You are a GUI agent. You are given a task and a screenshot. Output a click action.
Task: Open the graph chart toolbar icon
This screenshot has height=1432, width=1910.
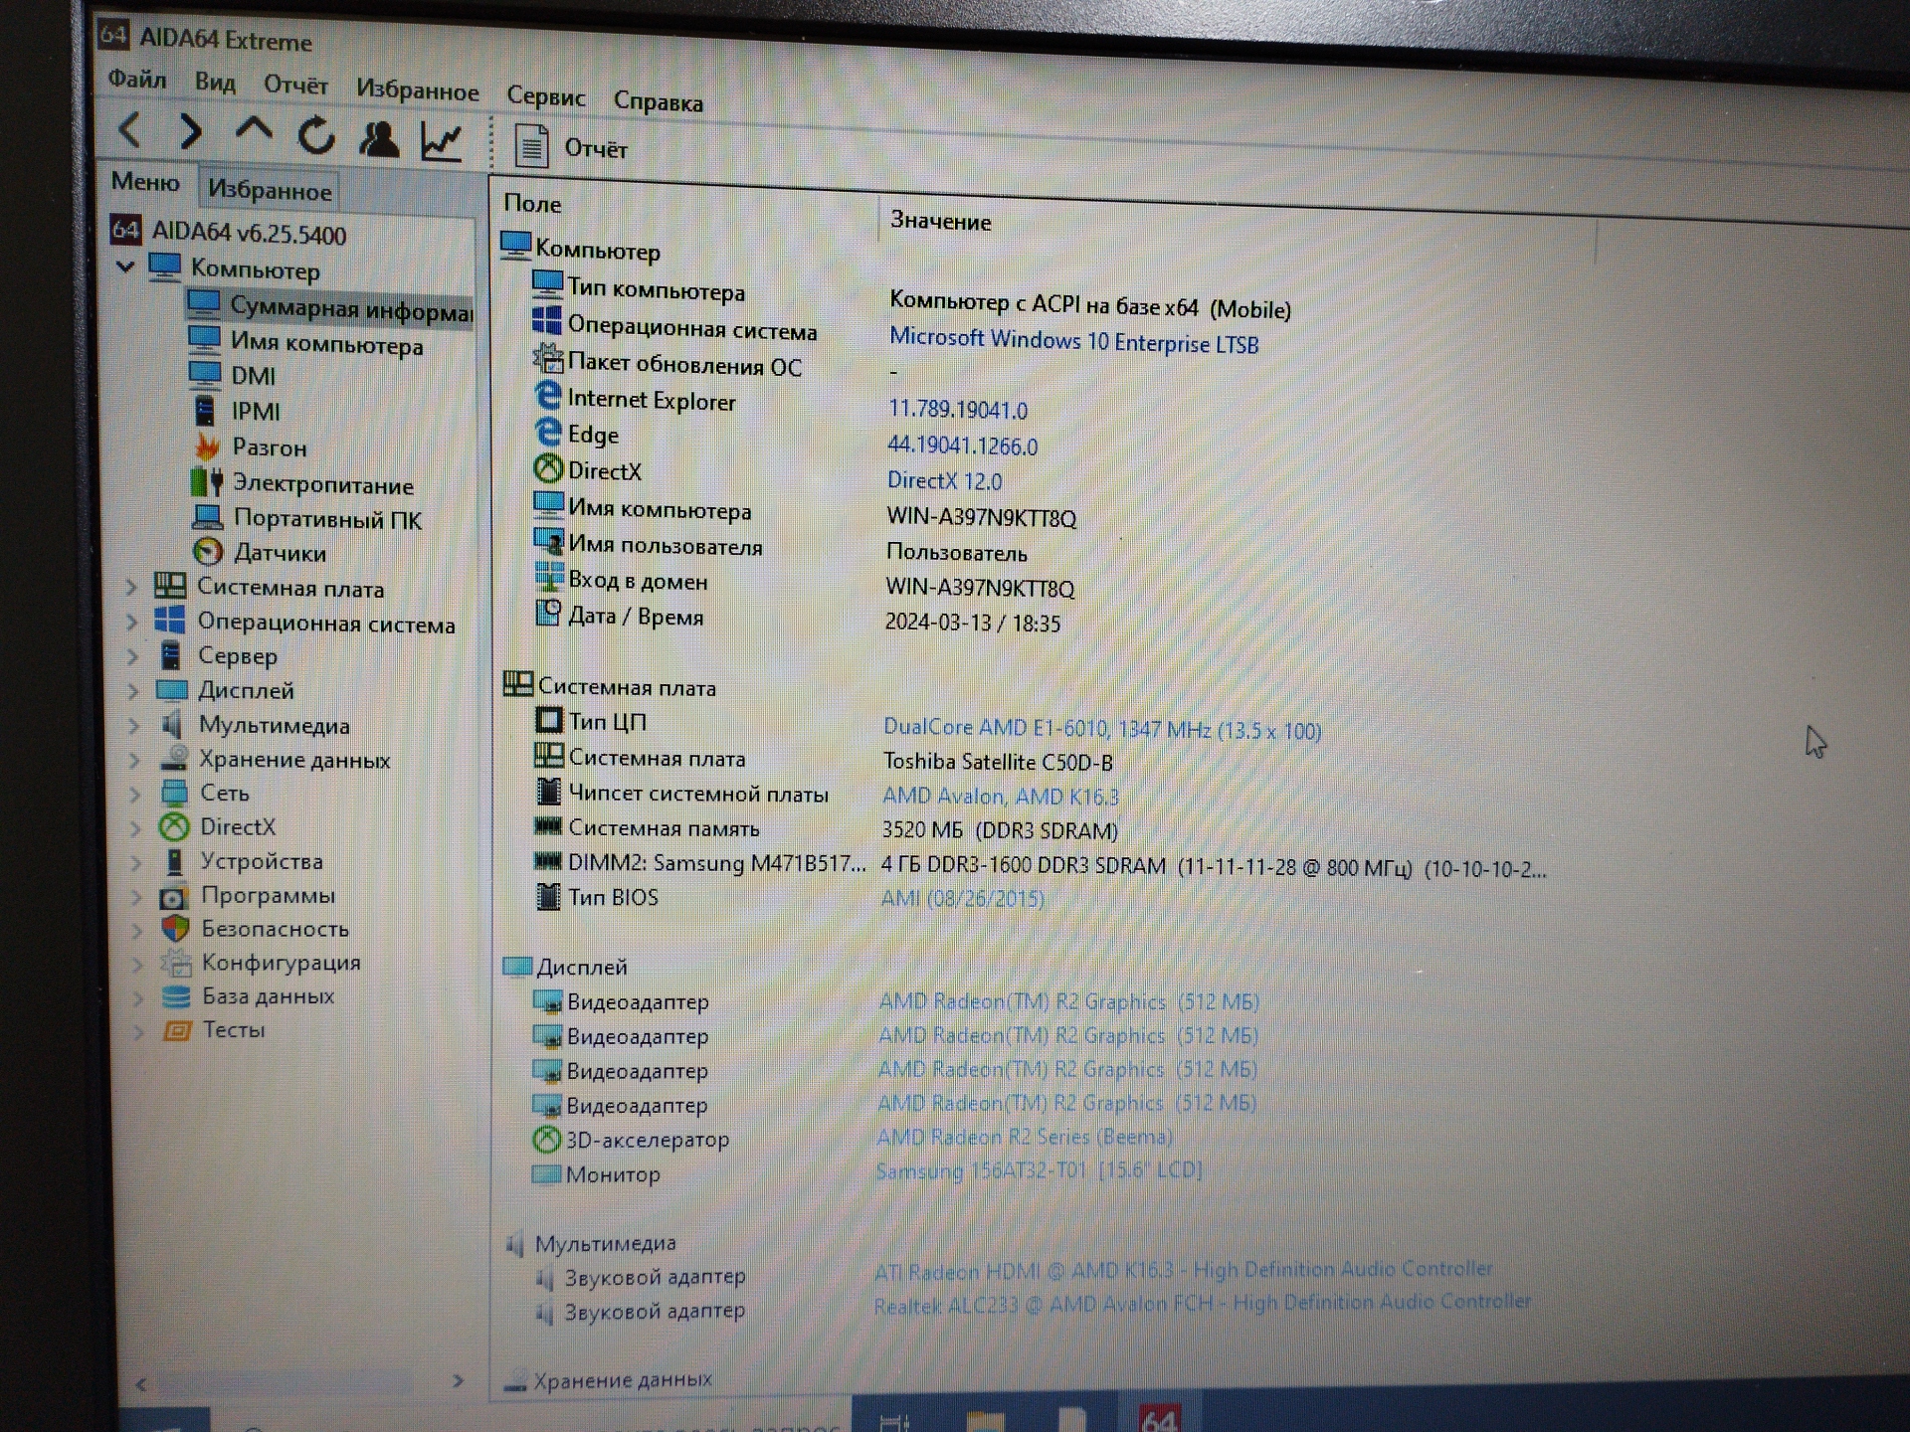tap(441, 142)
